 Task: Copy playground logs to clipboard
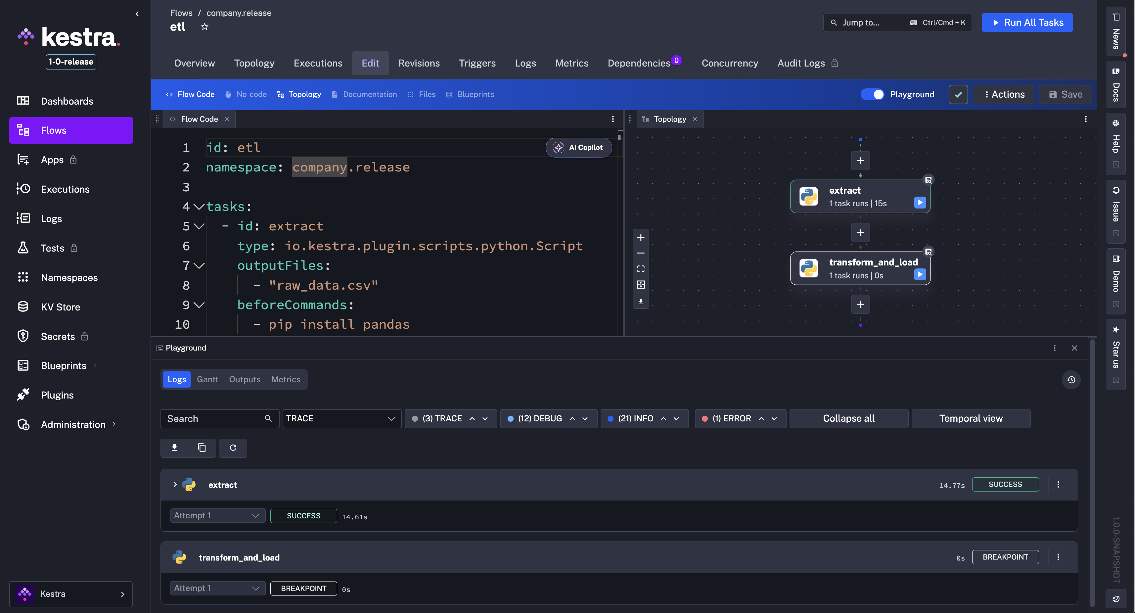pyautogui.click(x=202, y=448)
